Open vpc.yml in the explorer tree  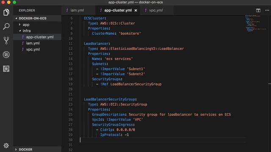pos(33,49)
